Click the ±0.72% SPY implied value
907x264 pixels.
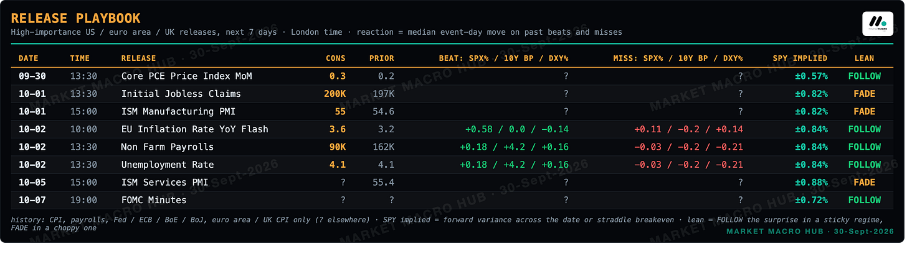coord(811,200)
